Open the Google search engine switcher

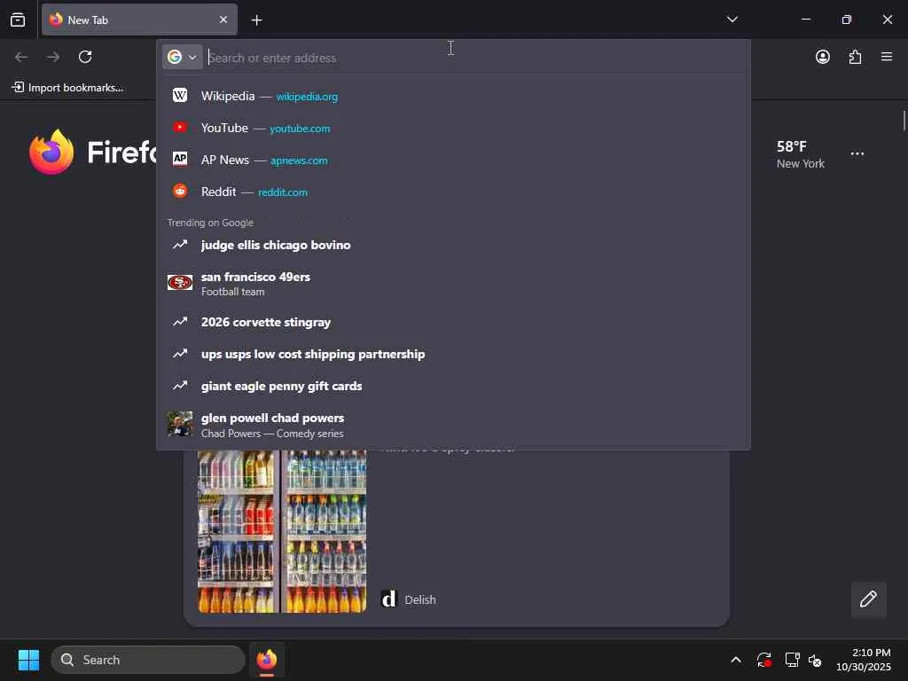183,57
